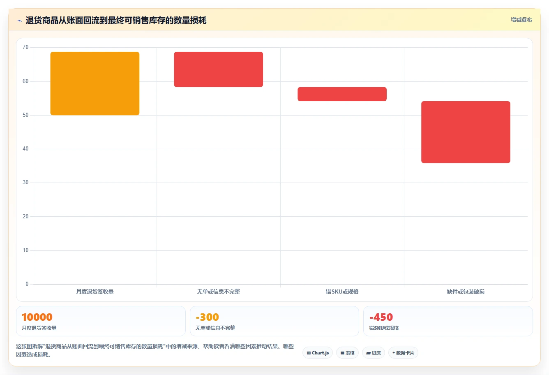The width and height of the screenshot is (549, 375).
Task: Select the red 缺件或包装破损 bar
Action: (x=466, y=132)
